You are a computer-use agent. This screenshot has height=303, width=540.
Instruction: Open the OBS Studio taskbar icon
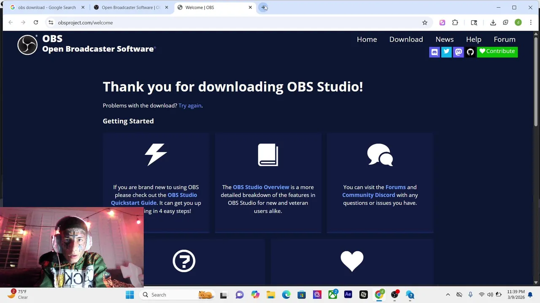click(394, 295)
